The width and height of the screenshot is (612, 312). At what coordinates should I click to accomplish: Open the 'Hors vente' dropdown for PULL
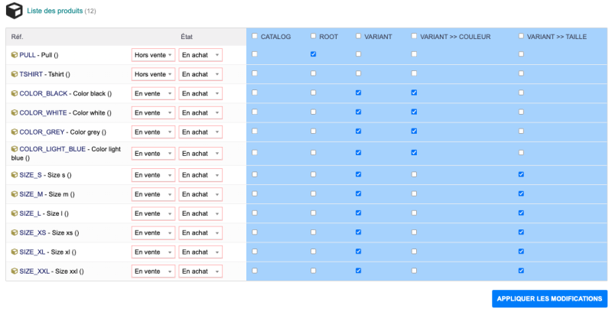pyautogui.click(x=153, y=55)
